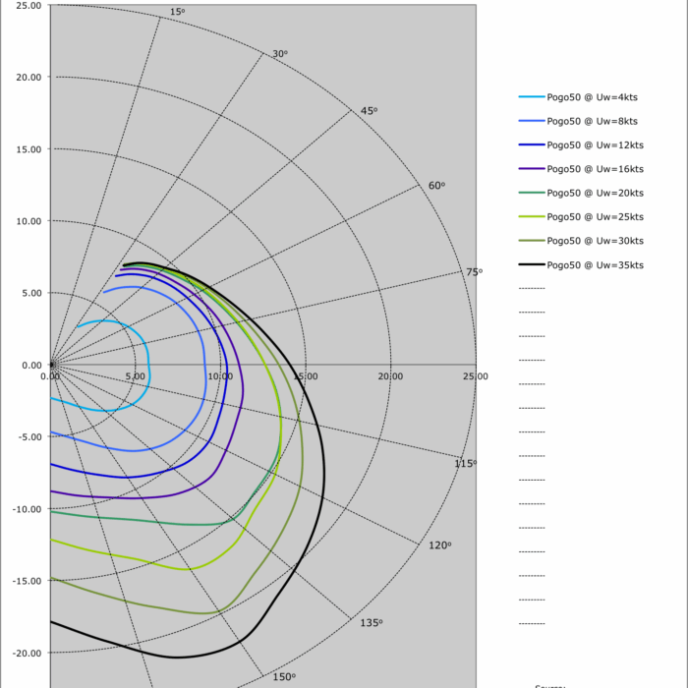
Task: Select legend entry Pogo50 @ Uw=12kts
Action: (581, 144)
